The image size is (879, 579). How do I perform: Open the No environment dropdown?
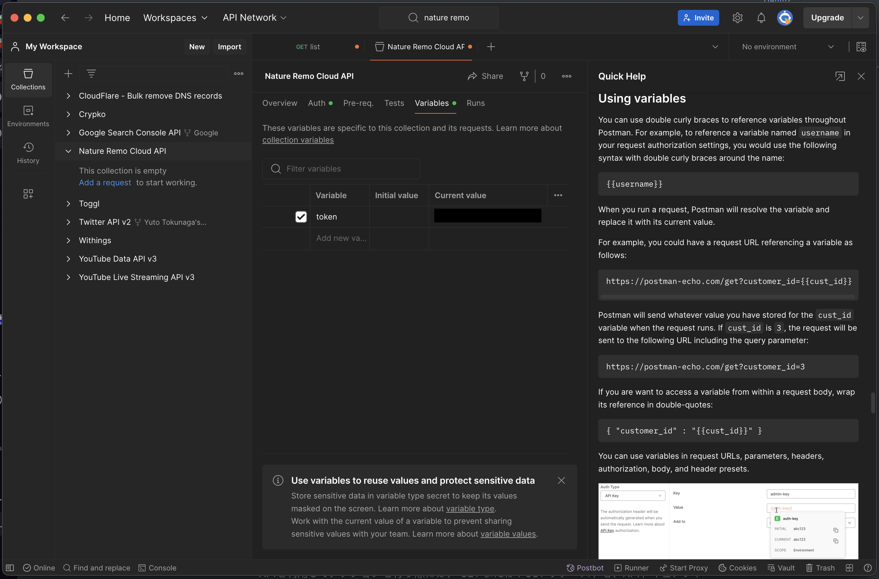[787, 47]
